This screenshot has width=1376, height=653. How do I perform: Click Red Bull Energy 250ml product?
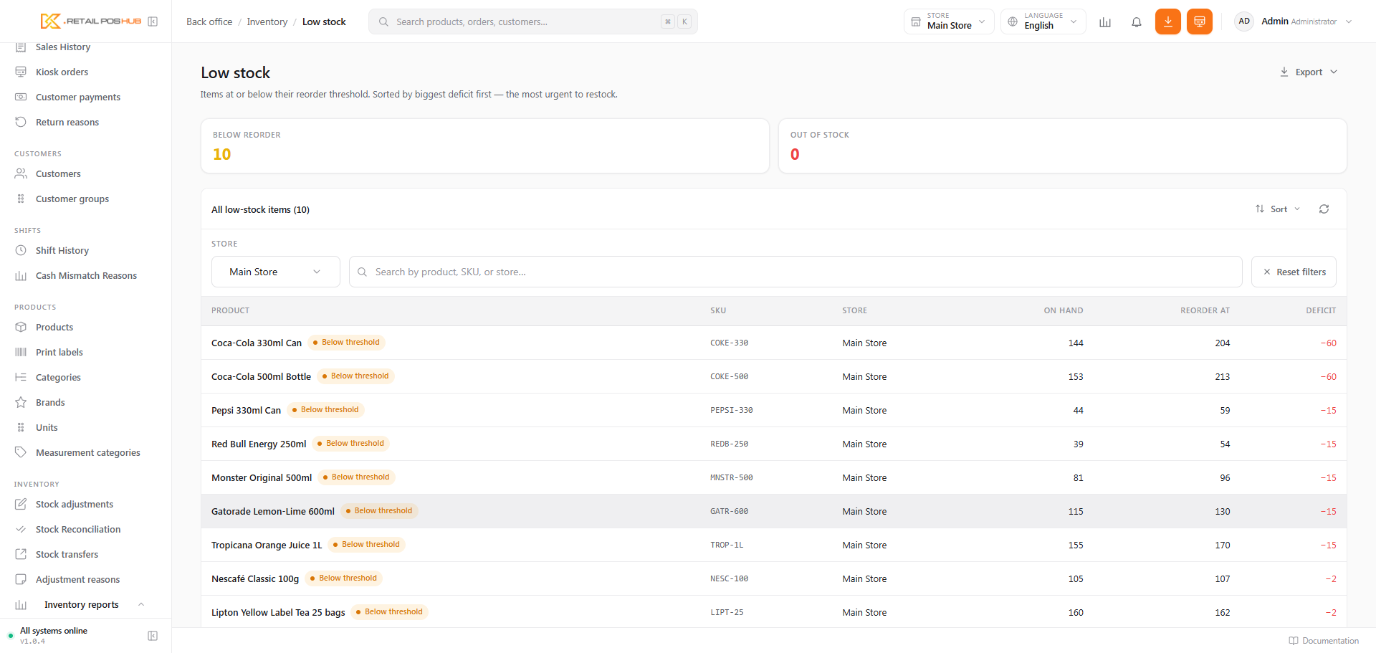pos(259,444)
